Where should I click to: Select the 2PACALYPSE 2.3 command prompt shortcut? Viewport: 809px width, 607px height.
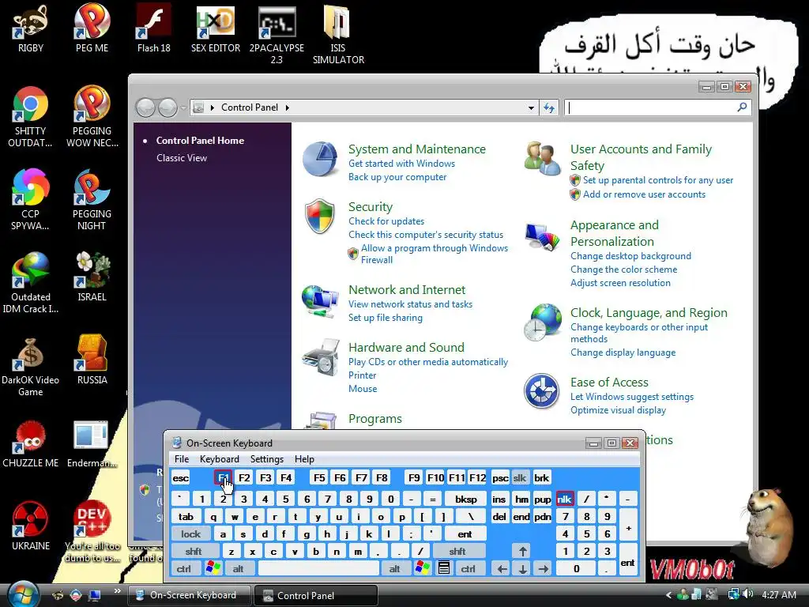pyautogui.click(x=277, y=23)
